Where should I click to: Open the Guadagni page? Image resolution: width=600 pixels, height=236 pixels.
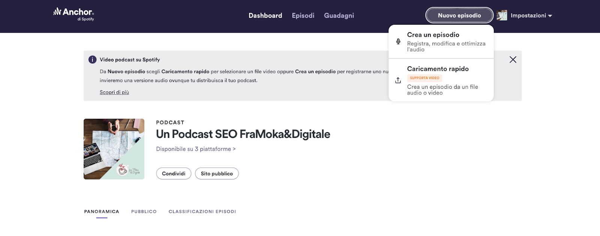(x=339, y=15)
